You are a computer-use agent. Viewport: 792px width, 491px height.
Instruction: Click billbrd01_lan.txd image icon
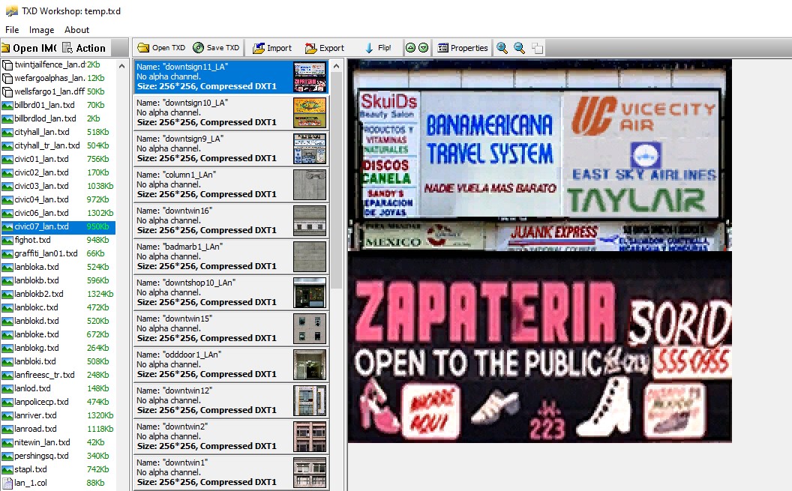(7, 106)
